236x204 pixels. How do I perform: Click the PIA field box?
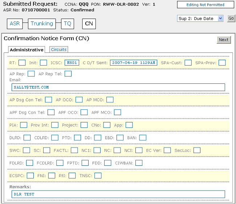coord(24,125)
